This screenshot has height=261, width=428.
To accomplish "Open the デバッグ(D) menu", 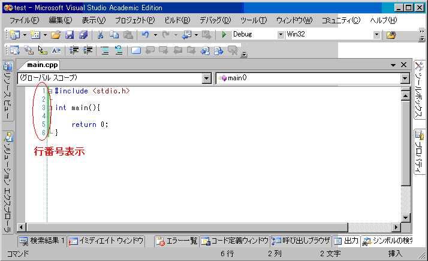I will tap(215, 20).
